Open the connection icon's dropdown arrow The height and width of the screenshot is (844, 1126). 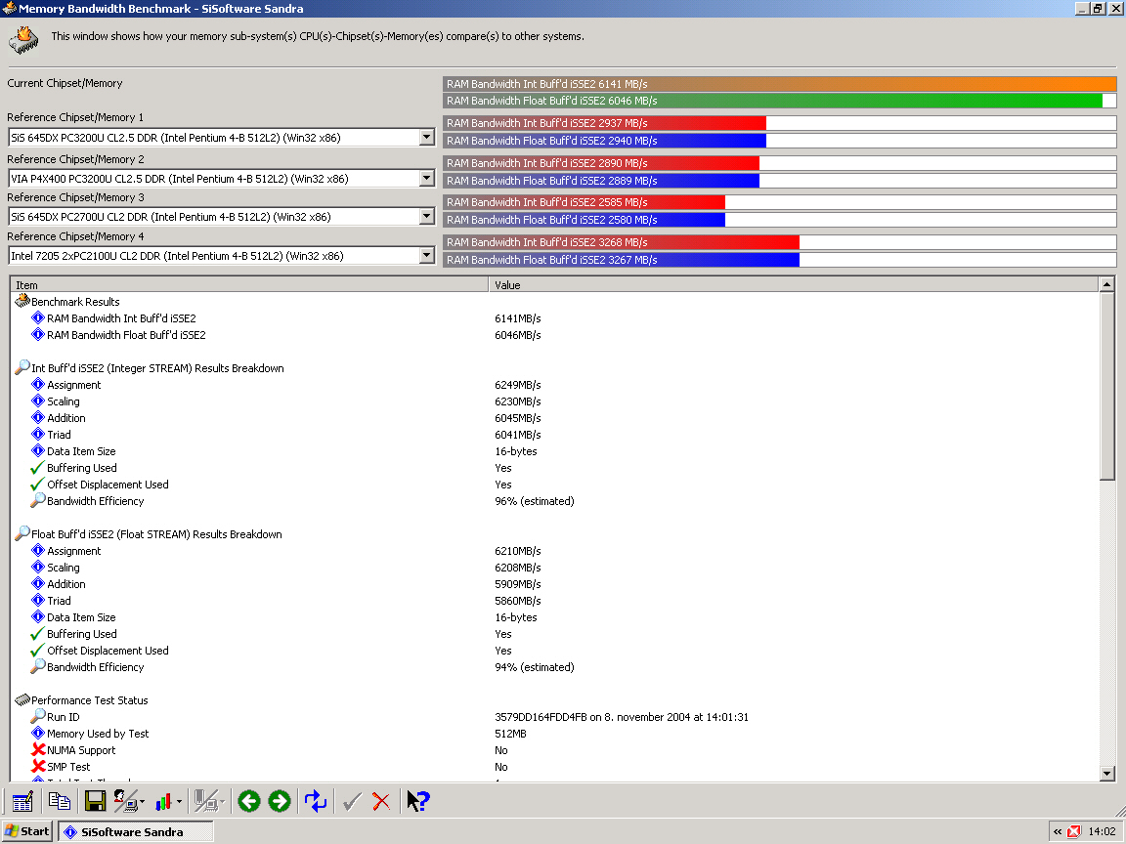click(x=142, y=802)
